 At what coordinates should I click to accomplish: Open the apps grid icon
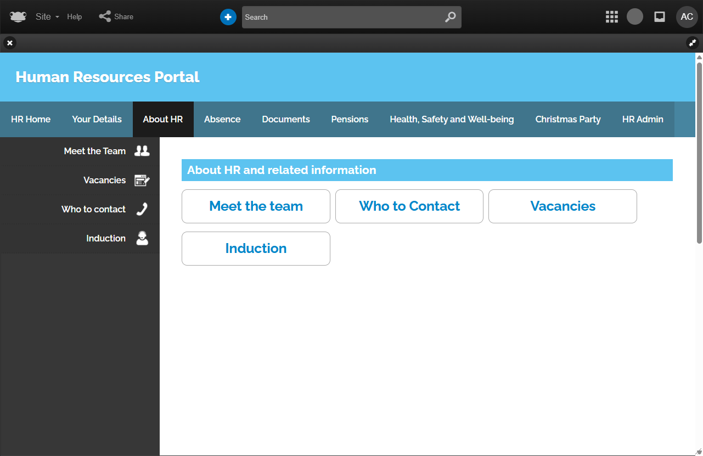click(x=611, y=17)
